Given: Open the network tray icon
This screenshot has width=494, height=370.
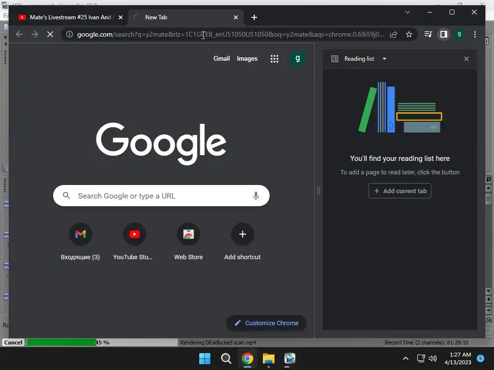Looking at the screenshot, I should (421, 358).
